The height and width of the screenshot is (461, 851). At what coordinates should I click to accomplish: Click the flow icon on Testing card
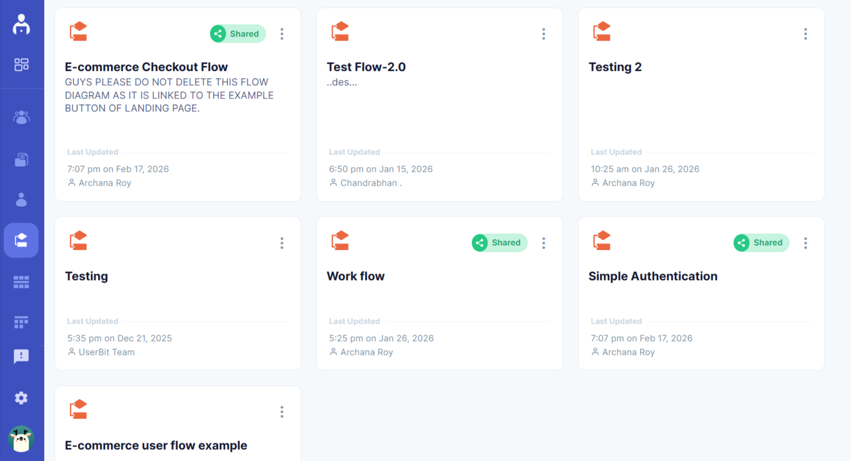pos(79,240)
